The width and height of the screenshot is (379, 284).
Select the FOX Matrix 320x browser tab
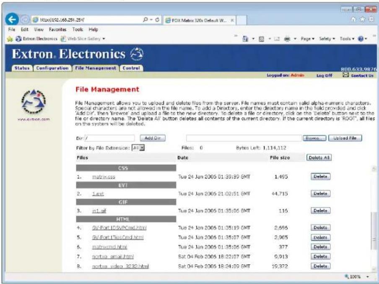click(x=199, y=20)
